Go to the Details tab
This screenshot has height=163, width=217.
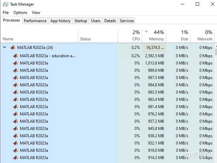[x=110, y=21]
